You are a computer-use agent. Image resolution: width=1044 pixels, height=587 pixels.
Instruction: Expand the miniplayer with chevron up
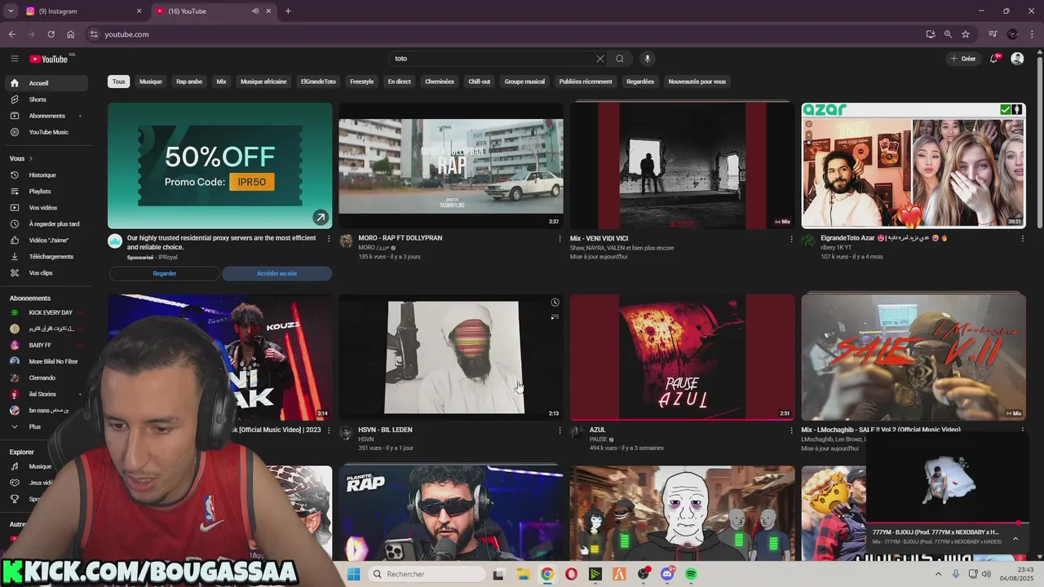[x=1015, y=538]
